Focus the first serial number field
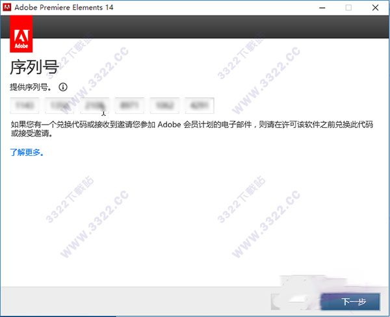 point(25,106)
